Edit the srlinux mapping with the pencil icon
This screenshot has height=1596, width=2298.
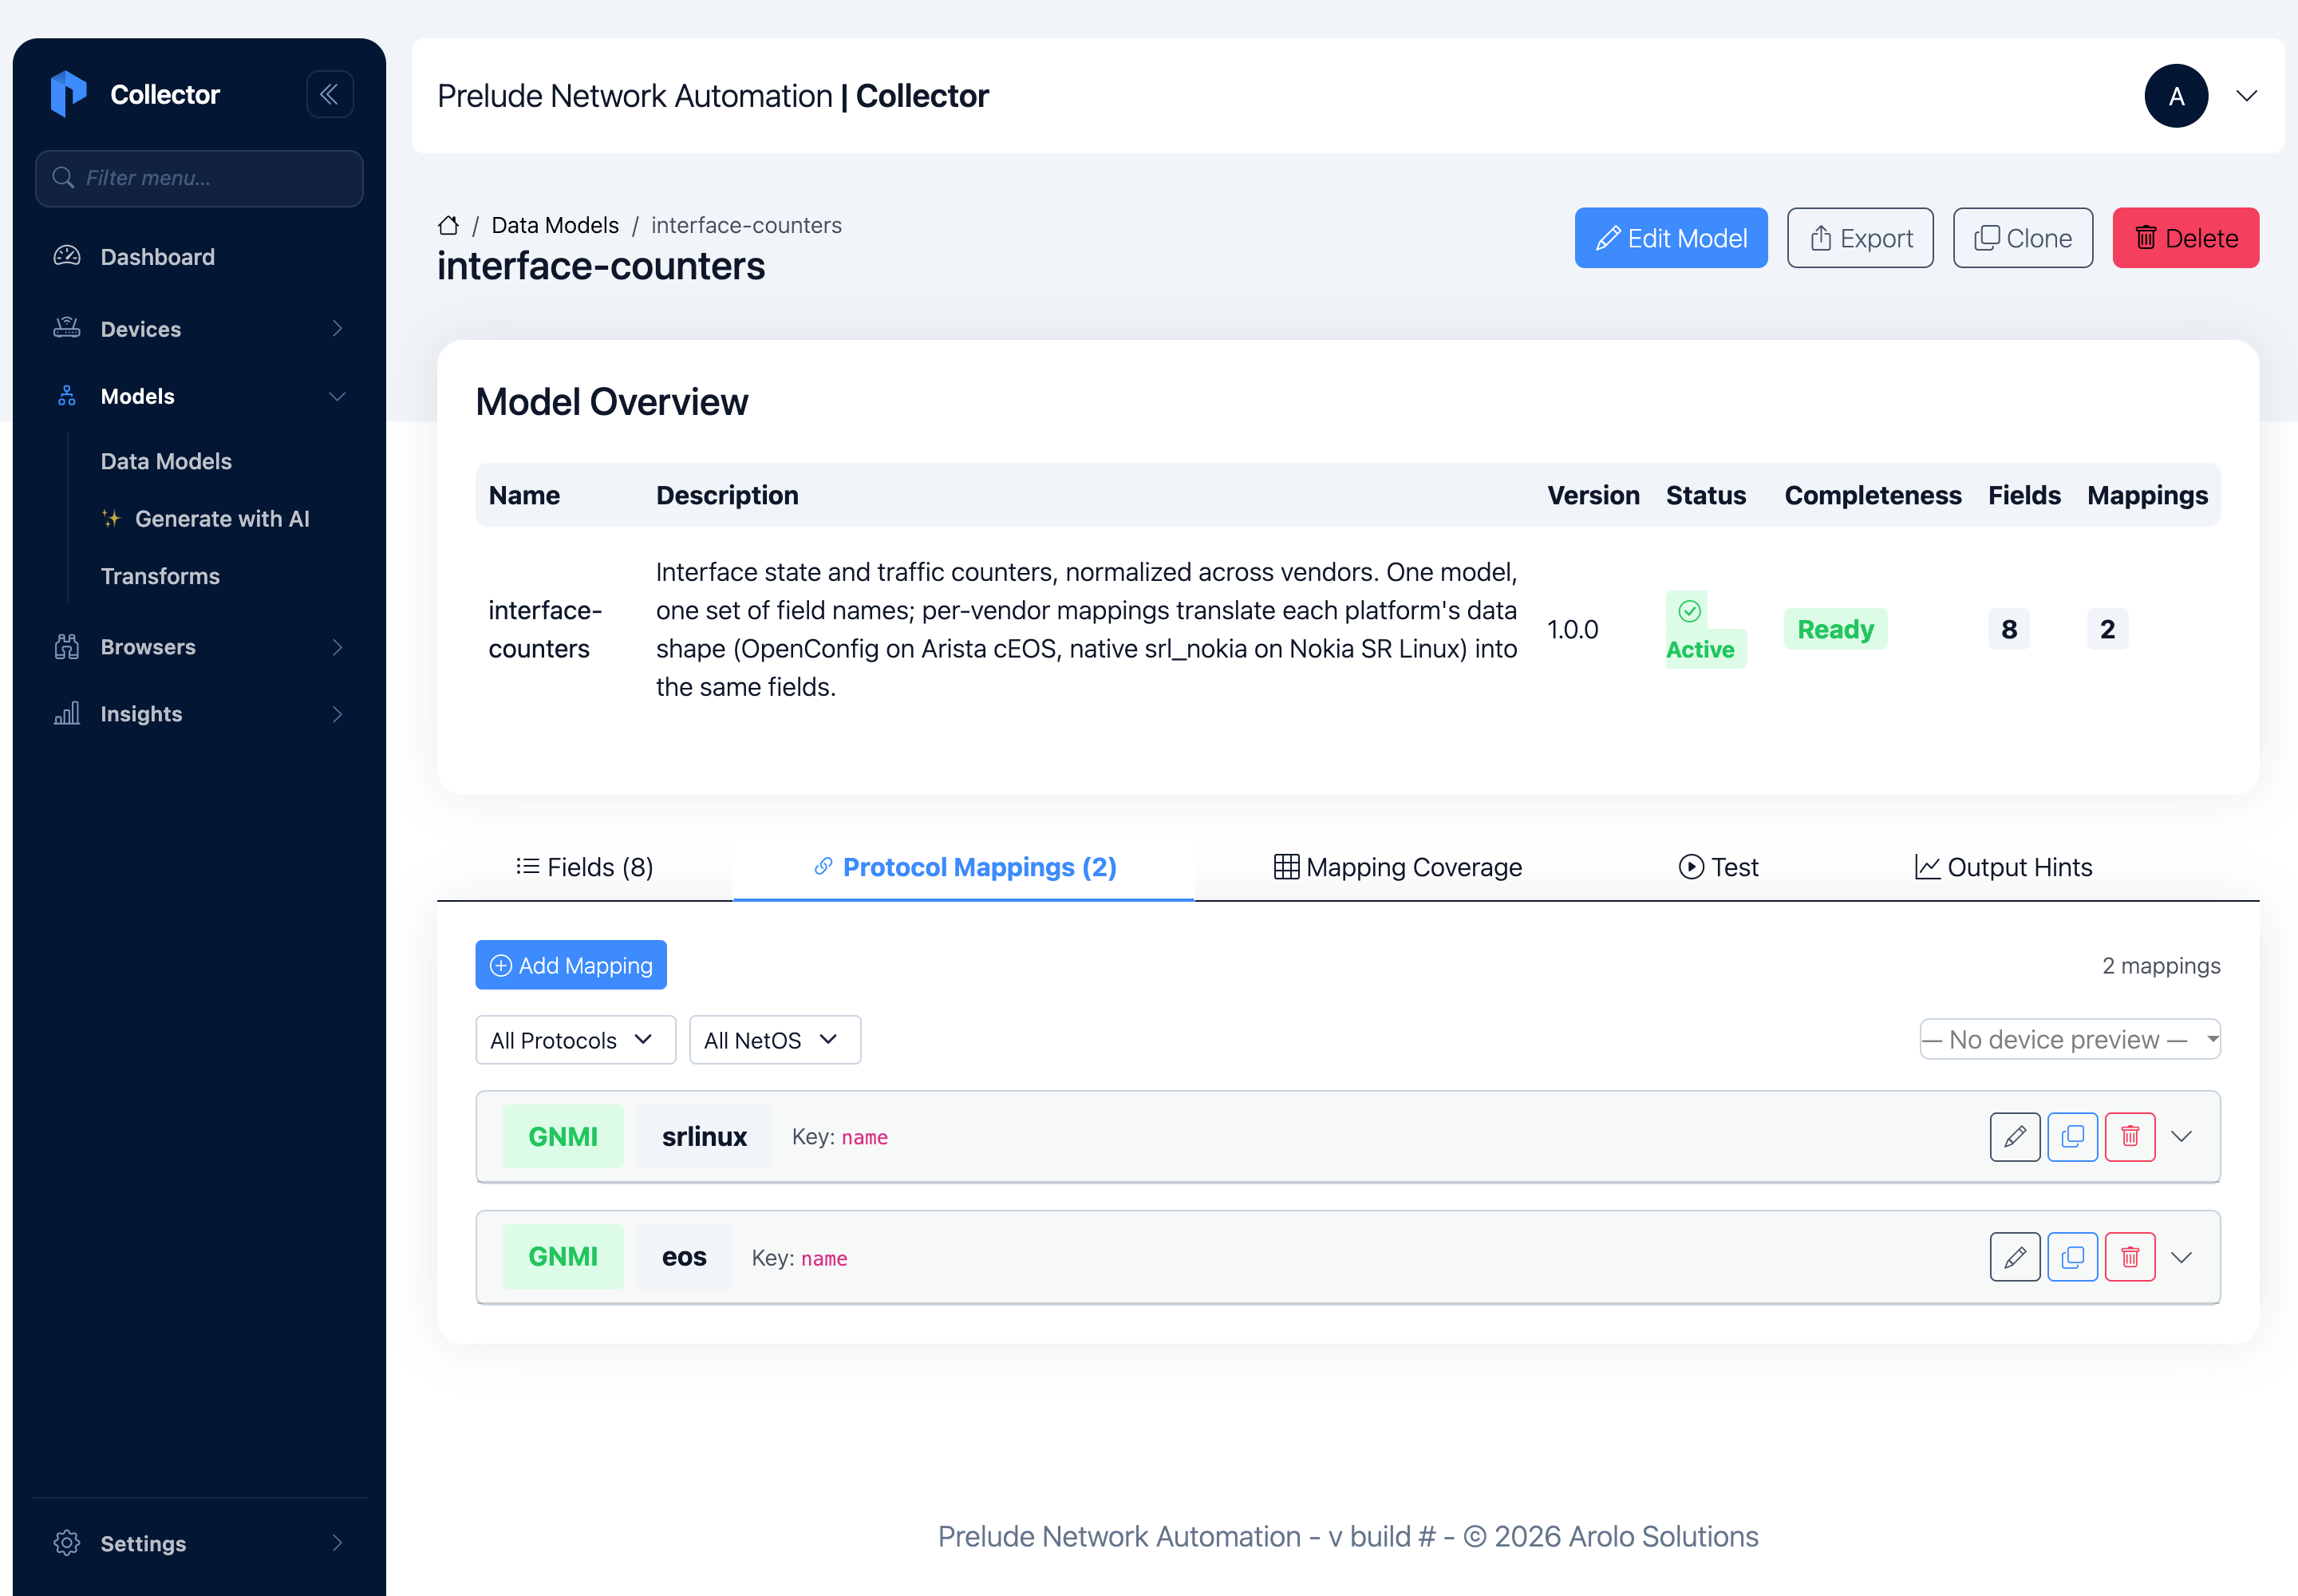(2014, 1137)
